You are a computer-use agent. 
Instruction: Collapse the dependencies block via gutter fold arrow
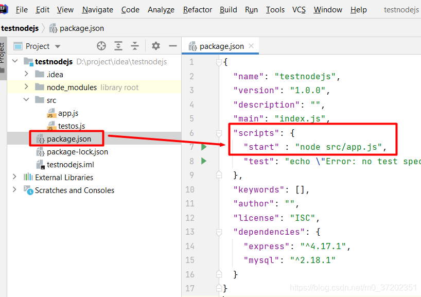[219, 232]
